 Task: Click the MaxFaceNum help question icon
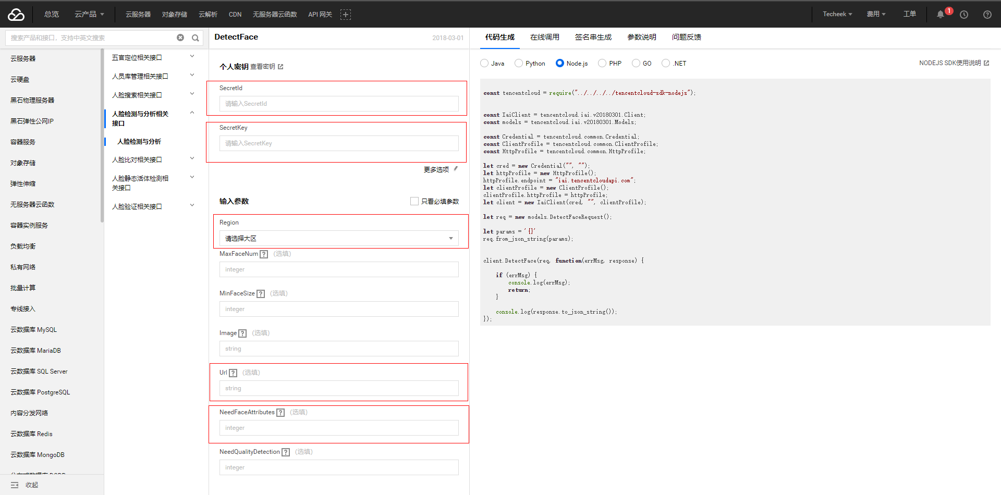[x=264, y=254]
